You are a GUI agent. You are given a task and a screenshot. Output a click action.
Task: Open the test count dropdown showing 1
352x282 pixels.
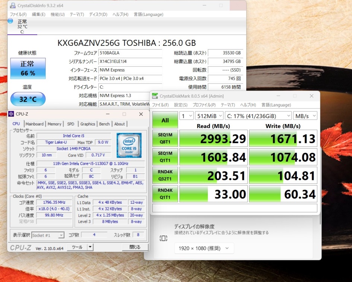[x=186, y=116]
